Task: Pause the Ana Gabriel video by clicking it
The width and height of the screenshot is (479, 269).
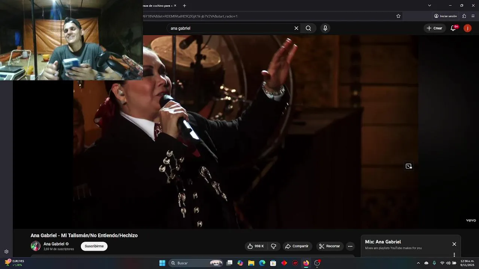Action: click(x=246, y=132)
